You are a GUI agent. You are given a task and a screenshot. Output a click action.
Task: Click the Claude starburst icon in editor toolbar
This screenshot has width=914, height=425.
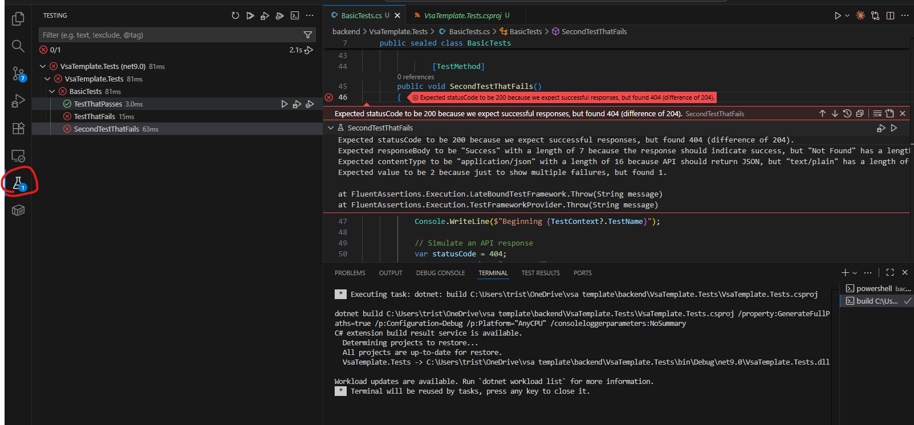tap(860, 15)
